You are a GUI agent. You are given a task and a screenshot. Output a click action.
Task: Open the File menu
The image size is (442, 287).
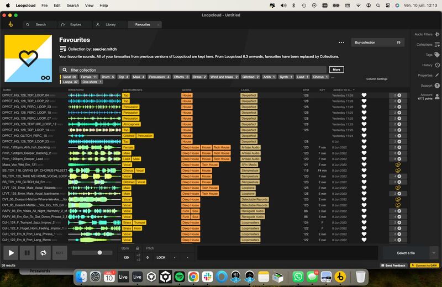[45, 6]
